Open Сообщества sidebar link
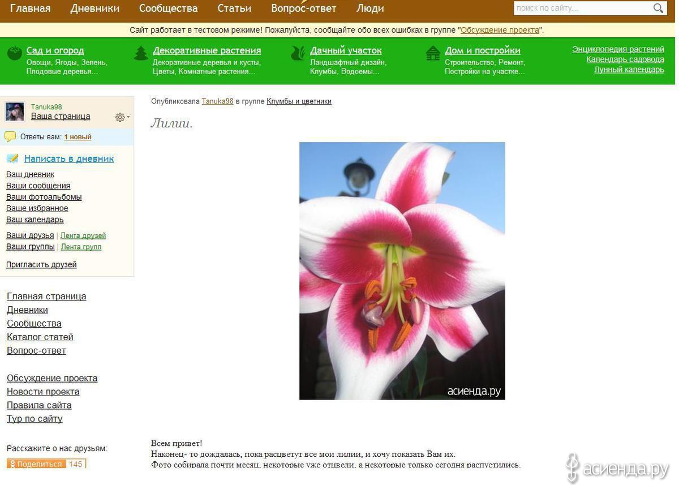 [x=34, y=324]
